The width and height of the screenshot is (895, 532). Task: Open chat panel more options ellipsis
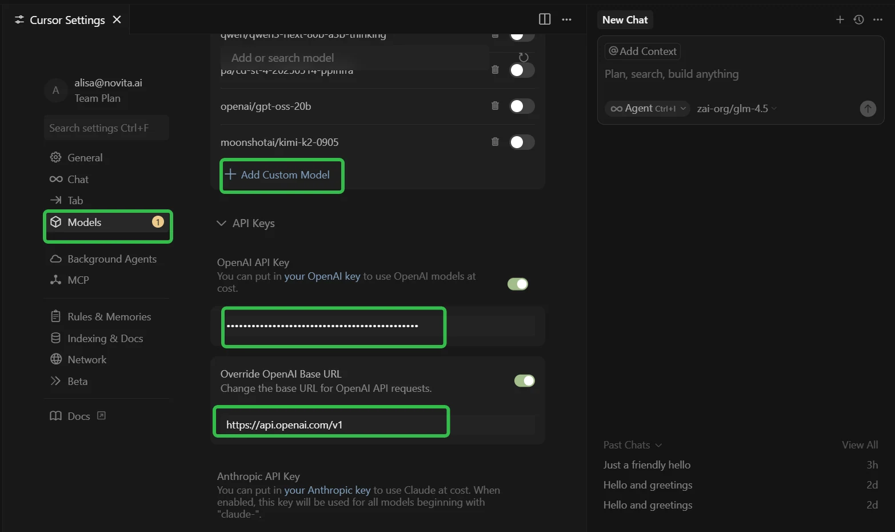pos(878,19)
